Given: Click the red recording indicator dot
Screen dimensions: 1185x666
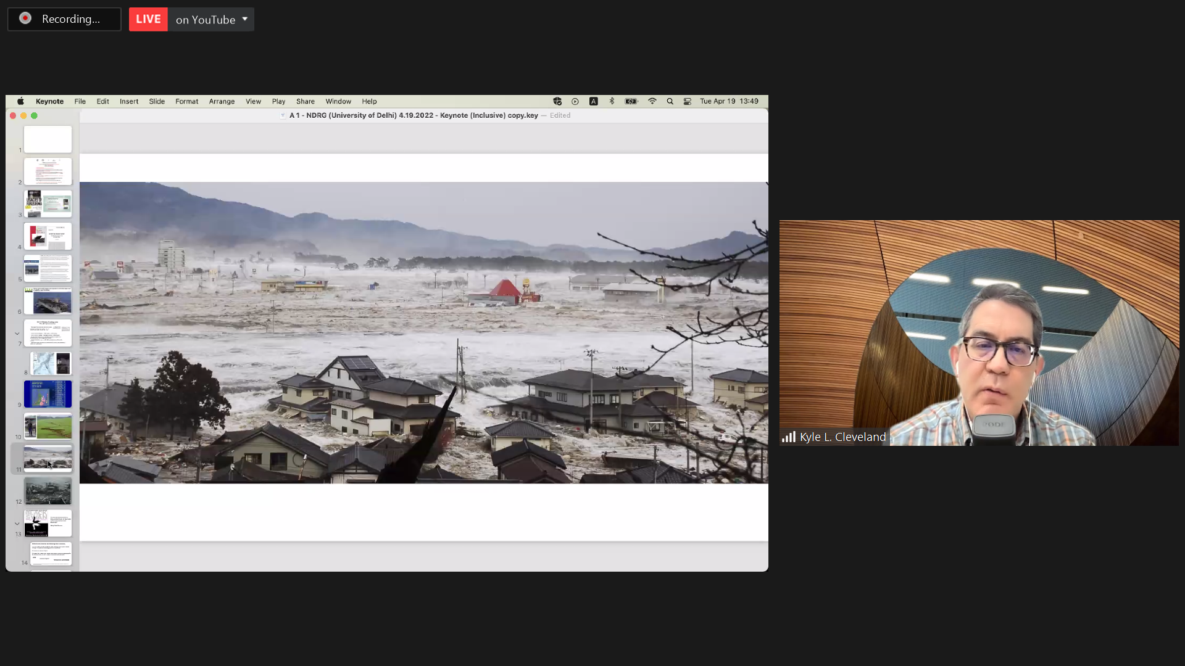Looking at the screenshot, I should 25,18.
